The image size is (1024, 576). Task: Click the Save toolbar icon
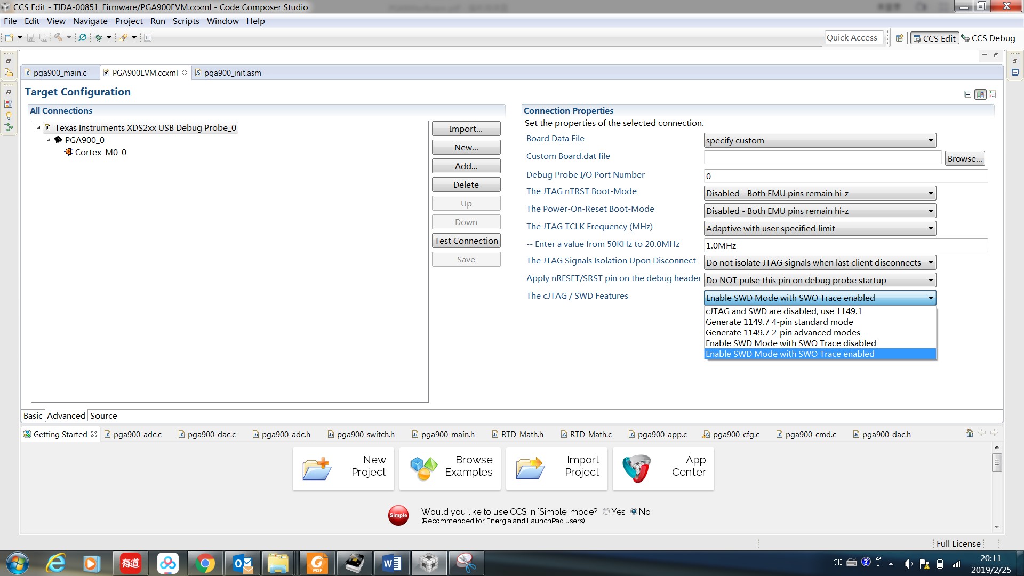point(31,37)
